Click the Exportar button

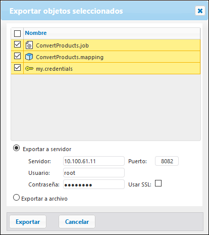click(28, 222)
